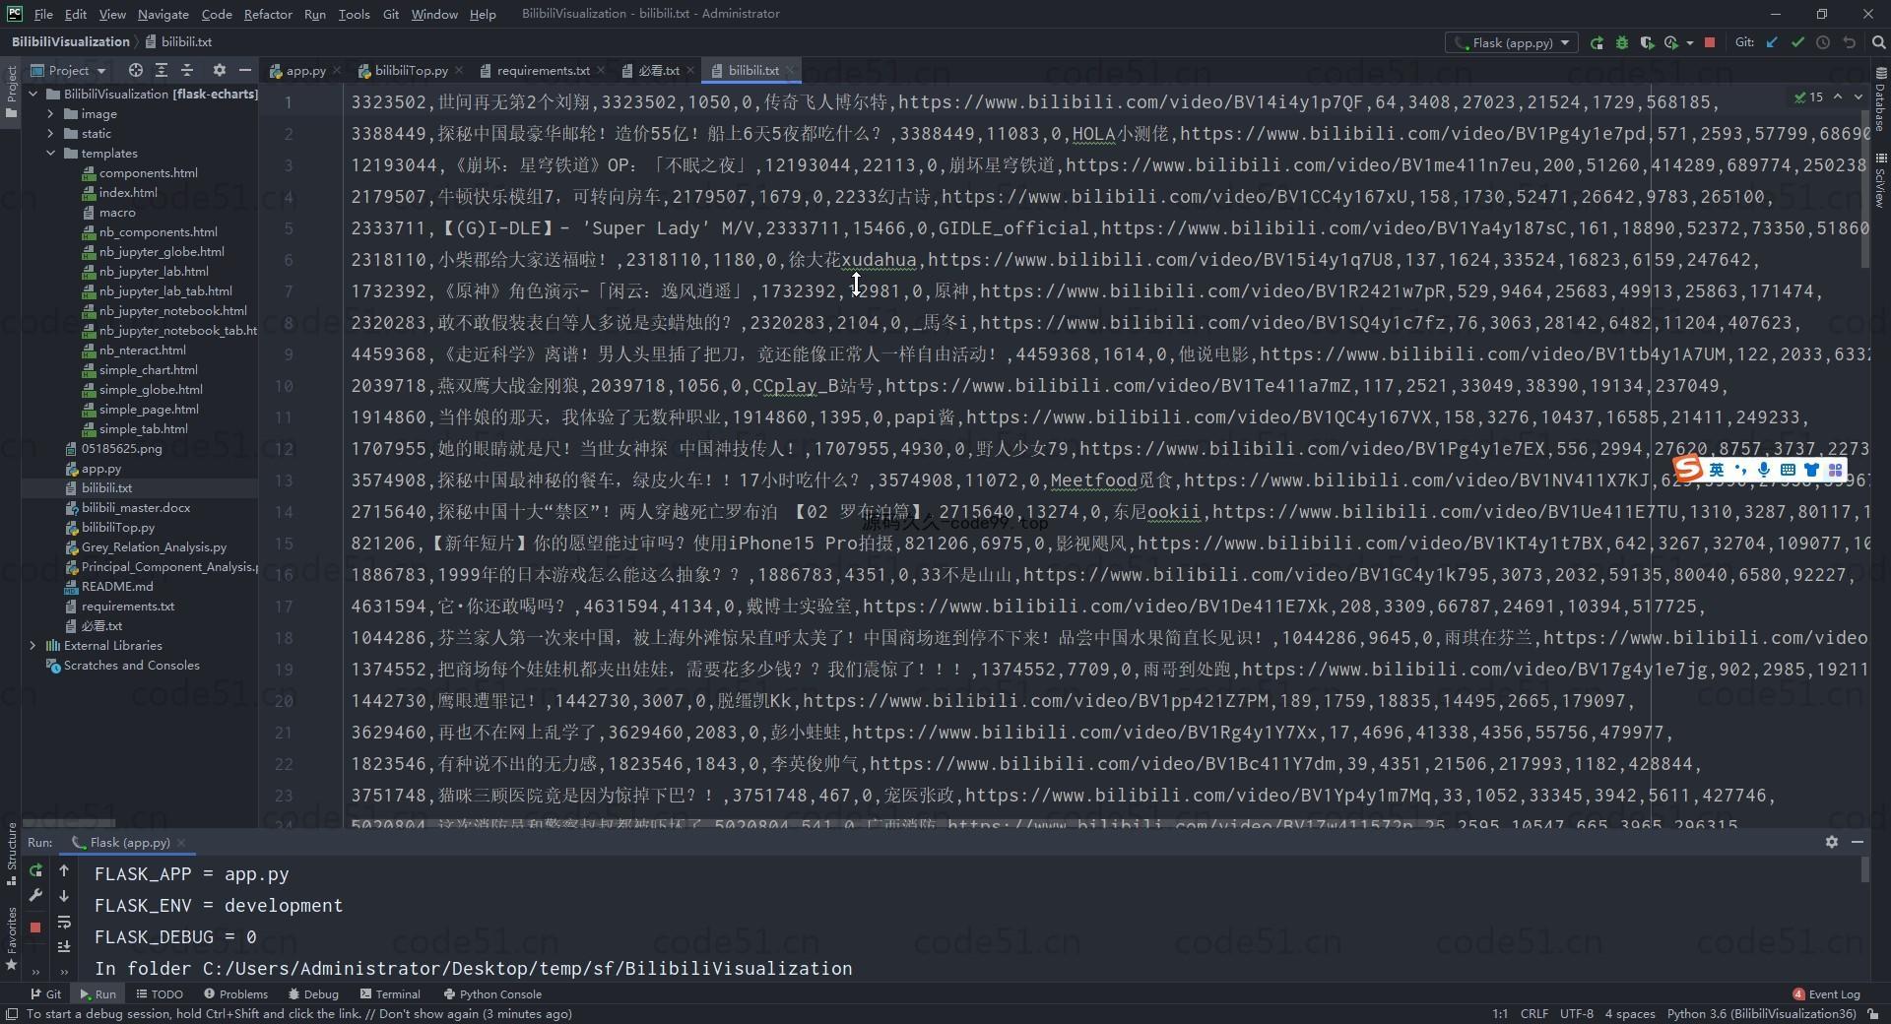This screenshot has height=1024, width=1891.
Task: Toggle Sogou input language indicator
Action: 1716,470
